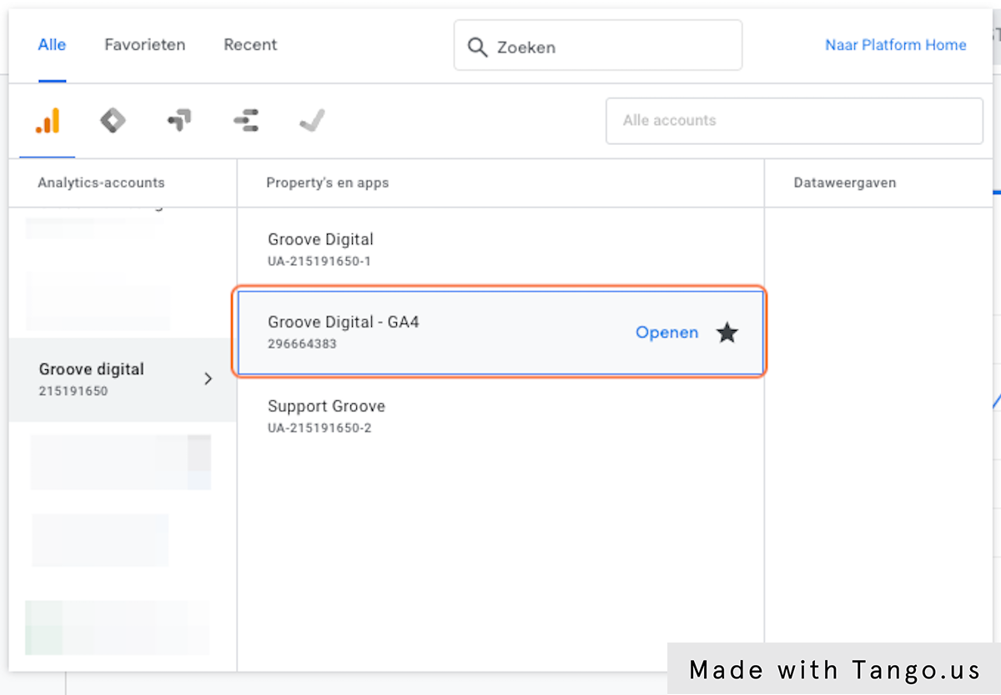Select the Surveys checkmark product icon
The image size is (1001, 695).
pyautogui.click(x=312, y=121)
